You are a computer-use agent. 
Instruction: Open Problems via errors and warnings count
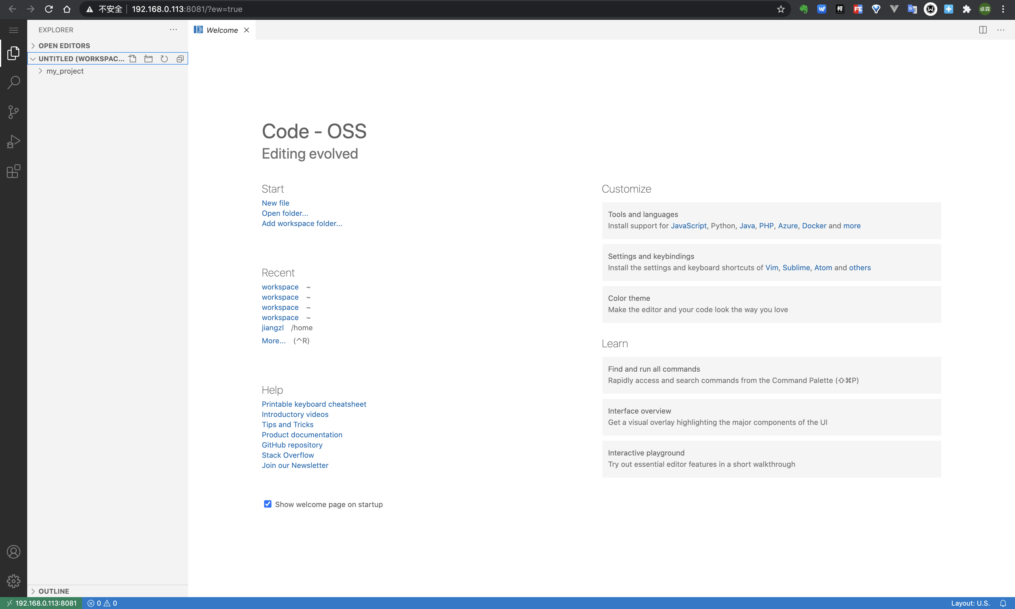coord(102,603)
